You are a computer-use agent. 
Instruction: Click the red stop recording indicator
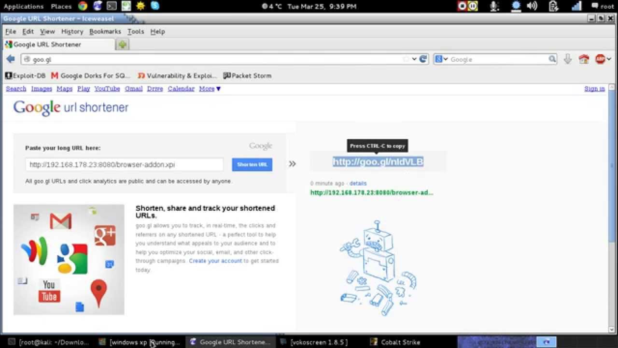click(x=463, y=6)
